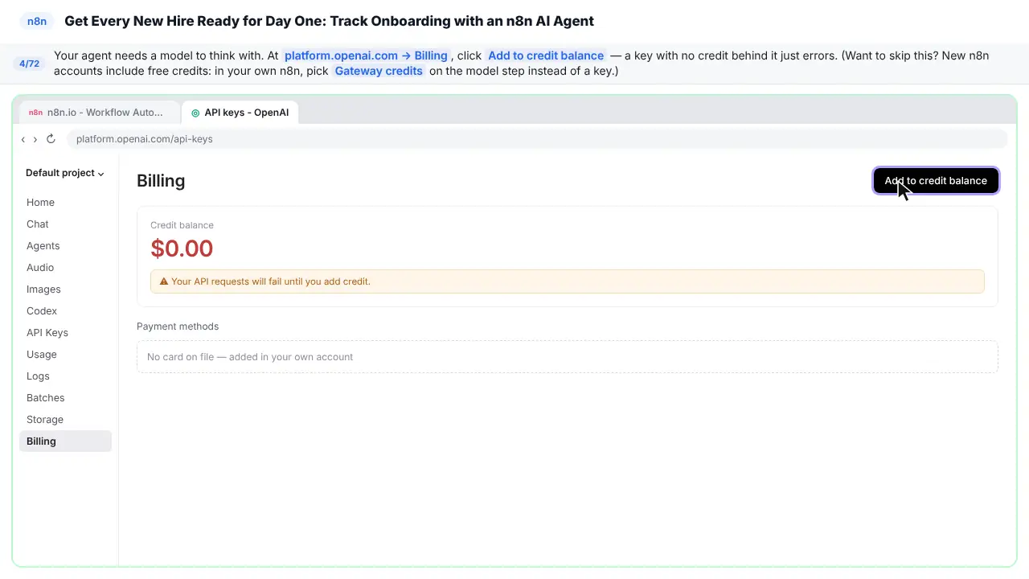1029x579 pixels.
Task: Click the Add to credit balance instruction chip
Action: [x=546, y=55]
